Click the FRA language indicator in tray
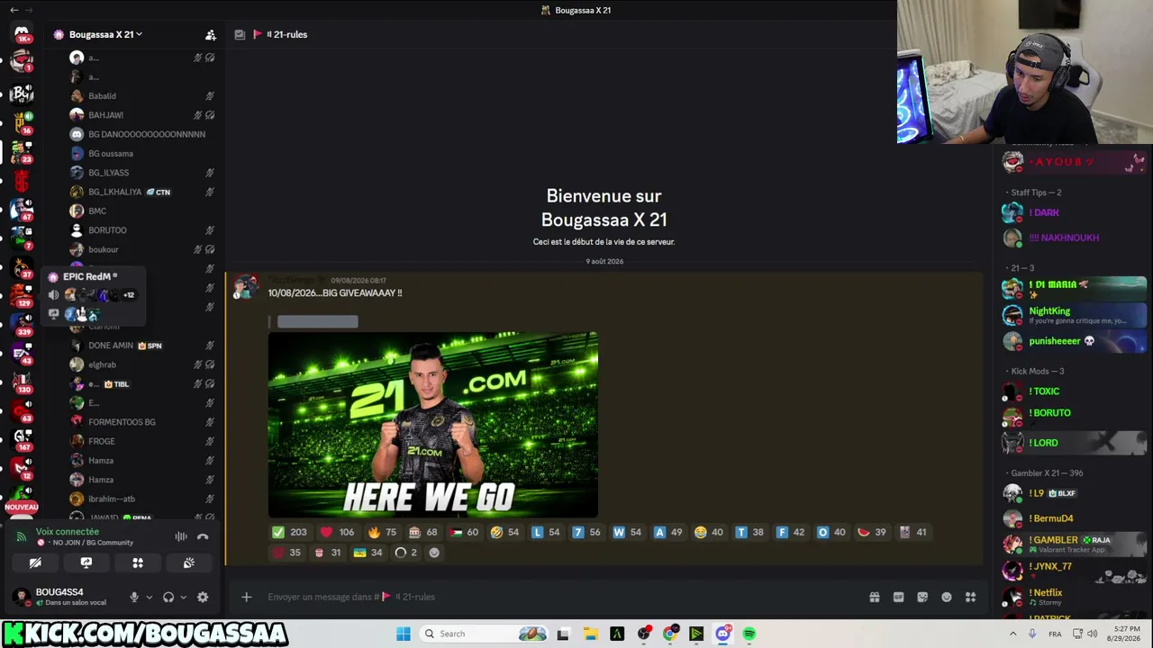 1055,634
